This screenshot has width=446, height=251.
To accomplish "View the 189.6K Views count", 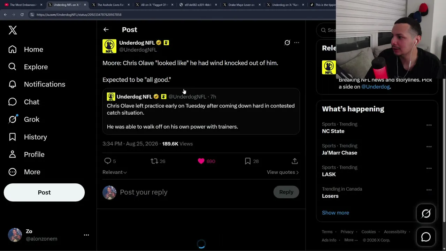I will (177, 144).
